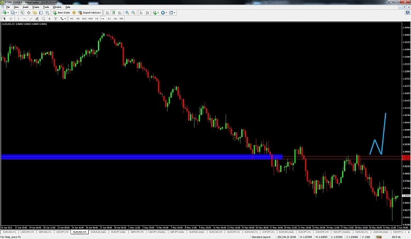Click the Zoom In magnifier icon
This screenshot has width=411, height=239.
[x=127, y=13]
